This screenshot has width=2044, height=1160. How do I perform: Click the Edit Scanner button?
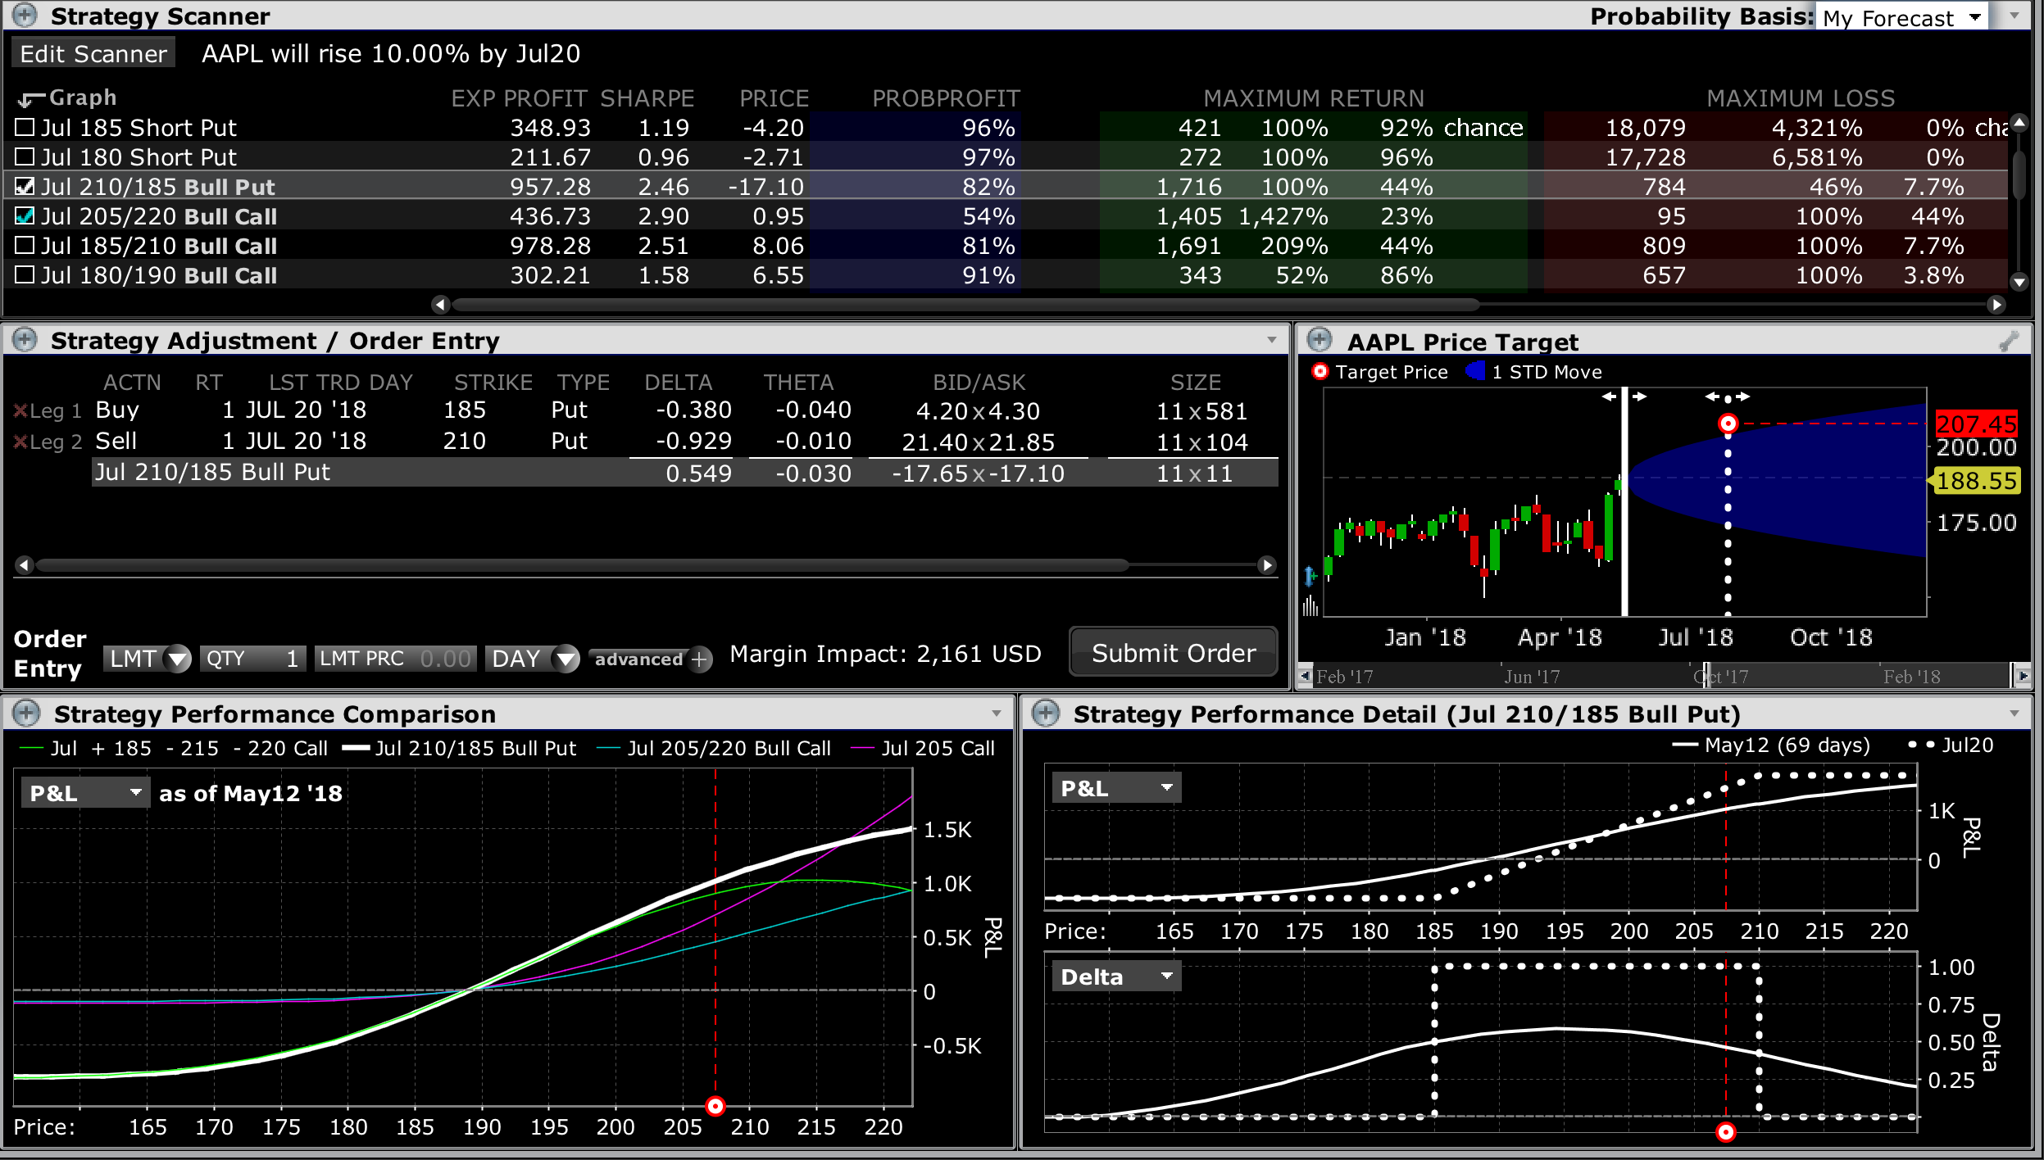[x=93, y=54]
